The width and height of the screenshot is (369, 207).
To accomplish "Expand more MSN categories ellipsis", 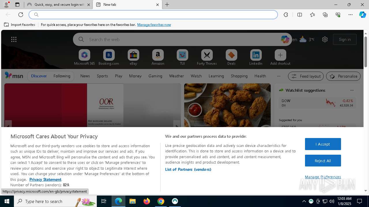I will click(278, 76).
